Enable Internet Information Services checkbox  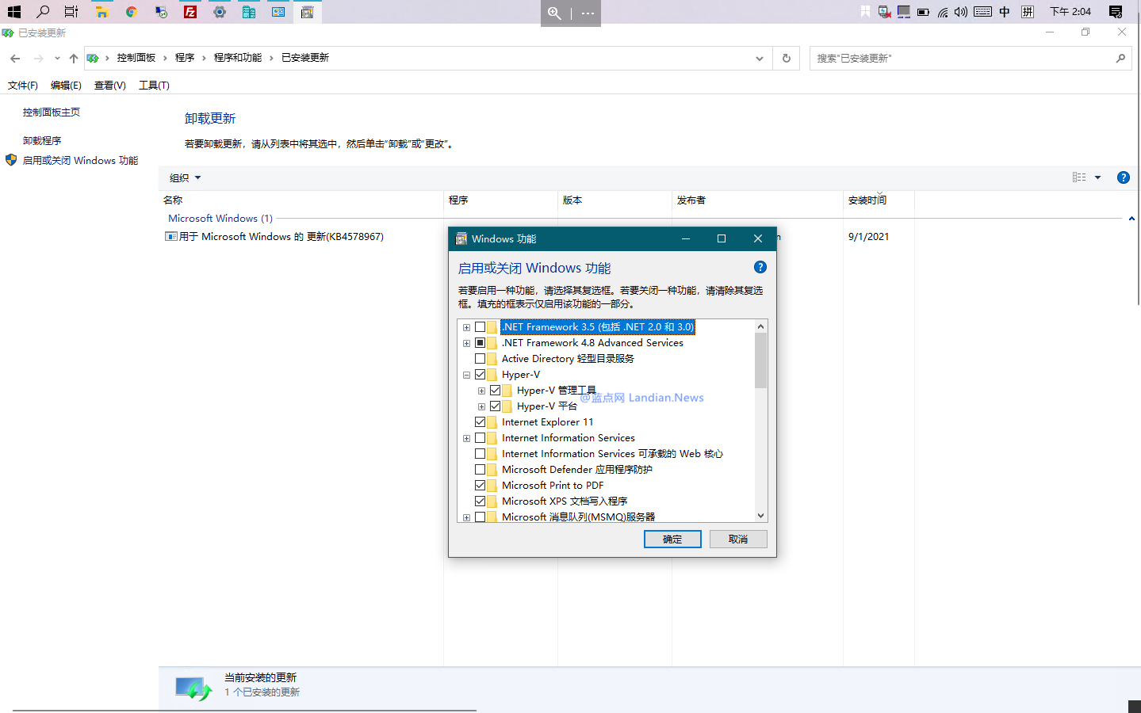click(480, 438)
